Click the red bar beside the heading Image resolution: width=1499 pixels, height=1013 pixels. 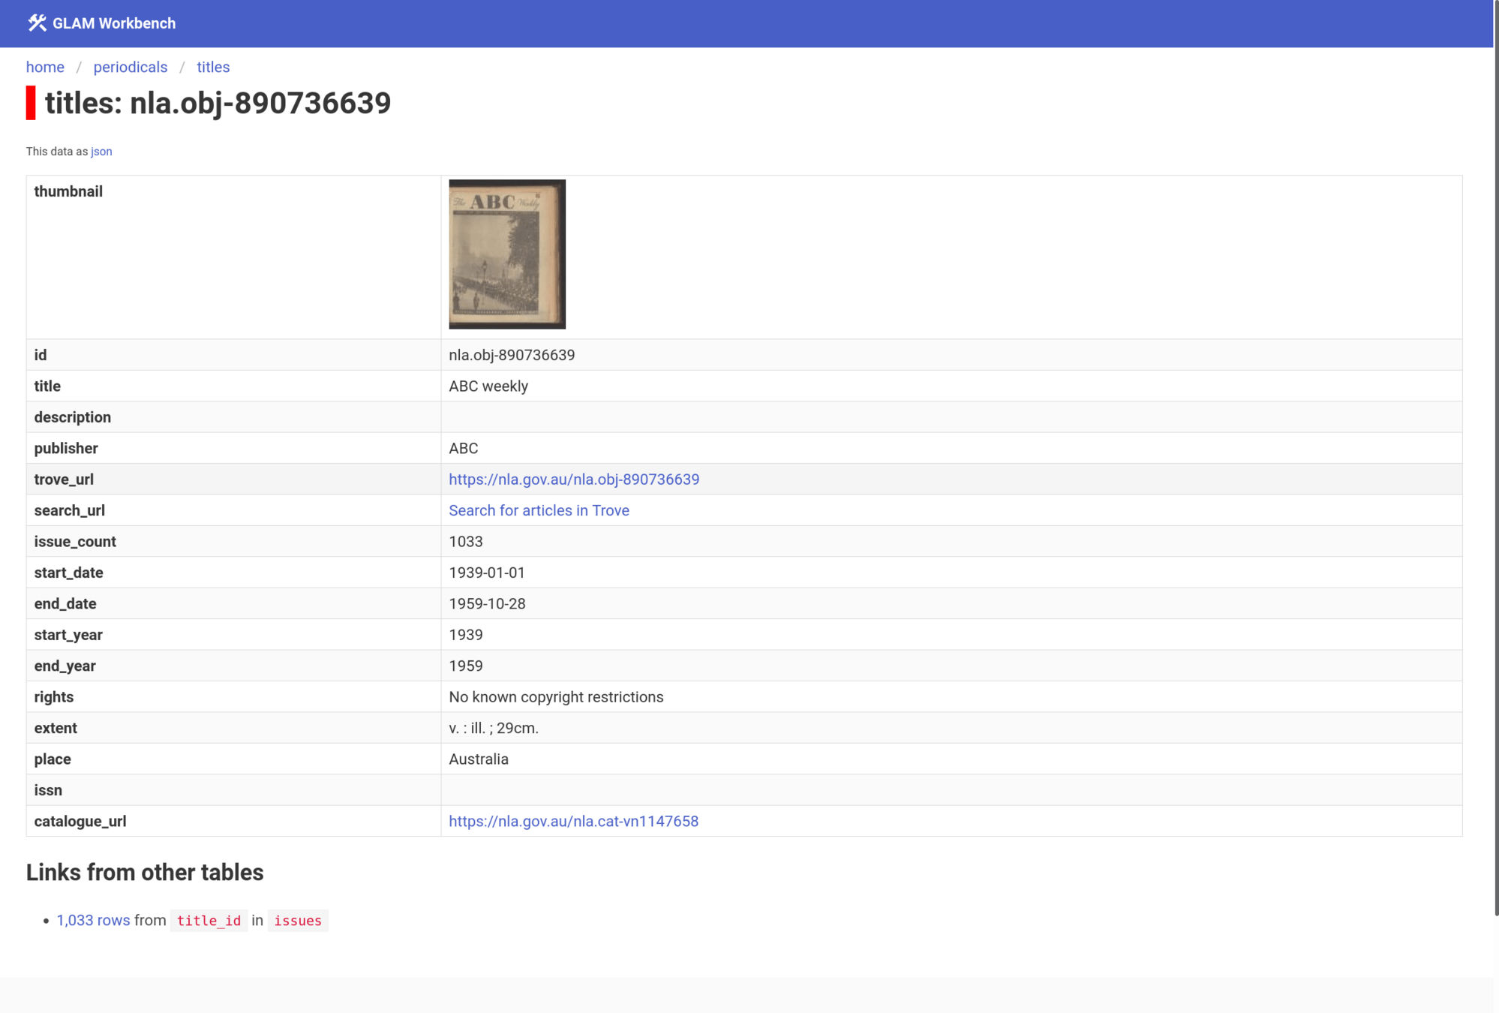31,103
